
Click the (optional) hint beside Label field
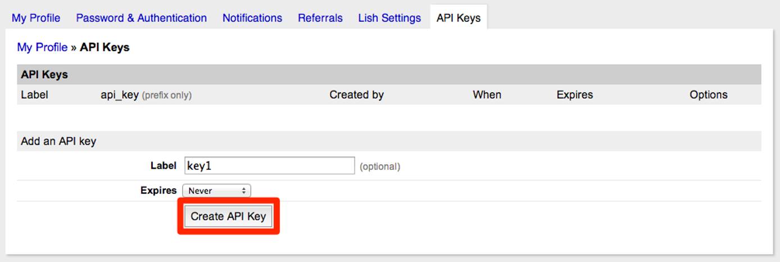point(380,166)
